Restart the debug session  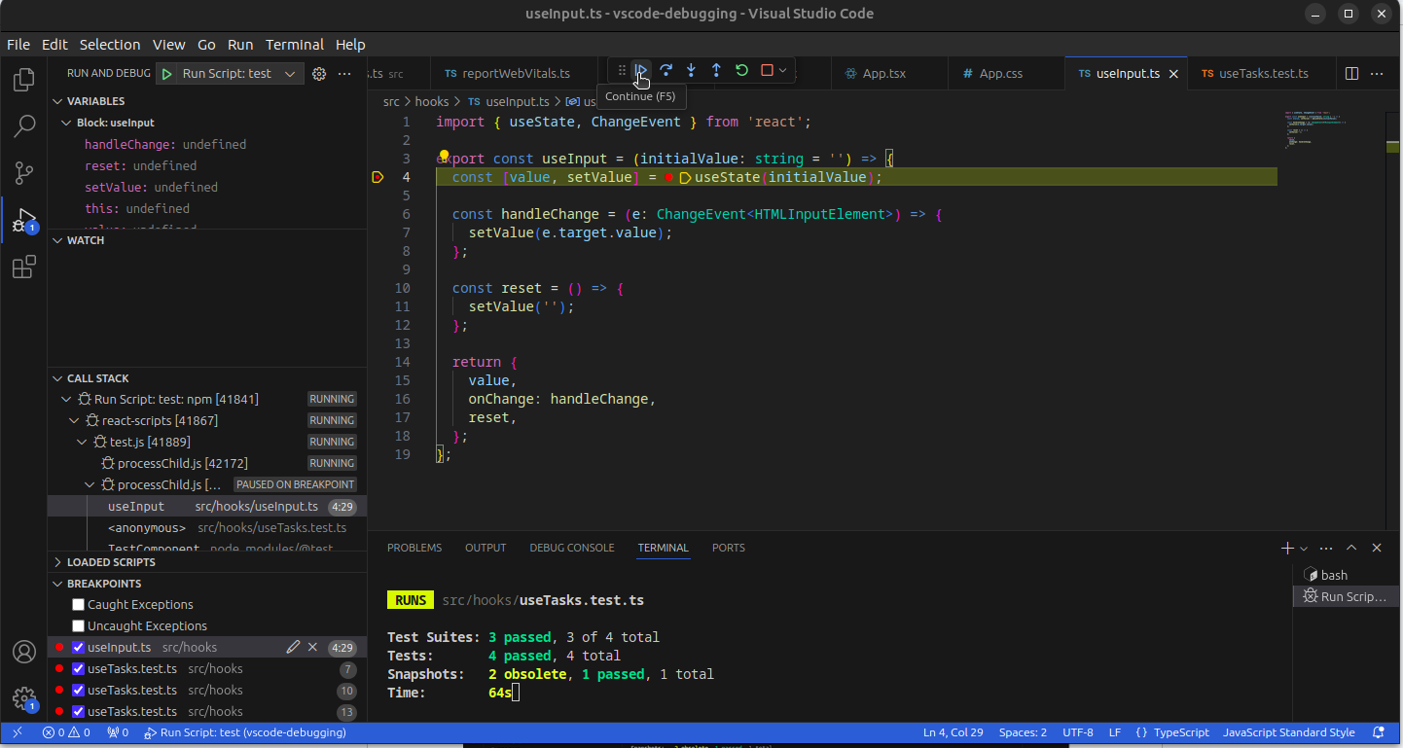pos(741,70)
